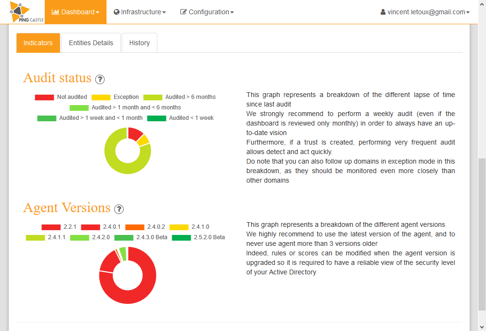Screen dimensions: 486x331
Task: Click the Infrastructure globe icon
Action: [117, 12]
